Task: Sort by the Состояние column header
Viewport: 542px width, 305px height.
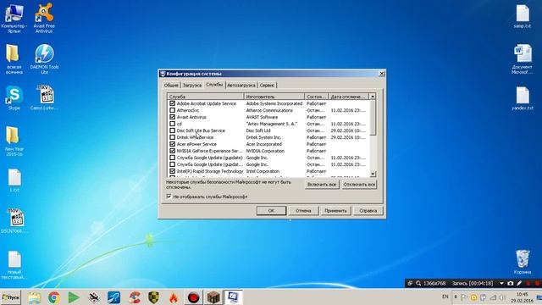Action: click(x=316, y=97)
